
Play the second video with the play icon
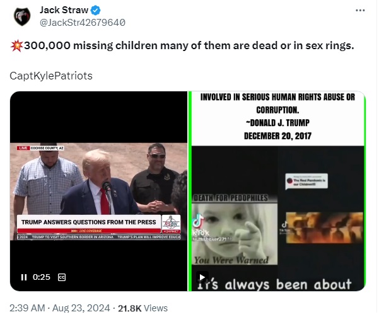pyautogui.click(x=203, y=279)
